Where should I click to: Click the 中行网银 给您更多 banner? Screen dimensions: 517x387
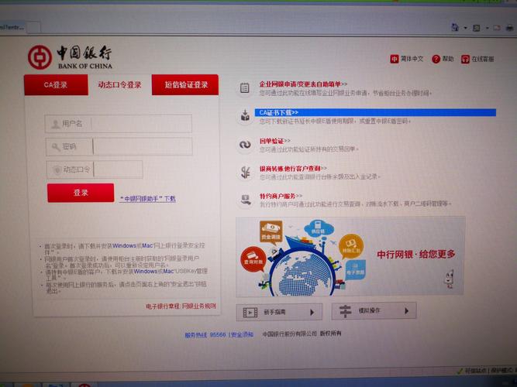pos(350,257)
